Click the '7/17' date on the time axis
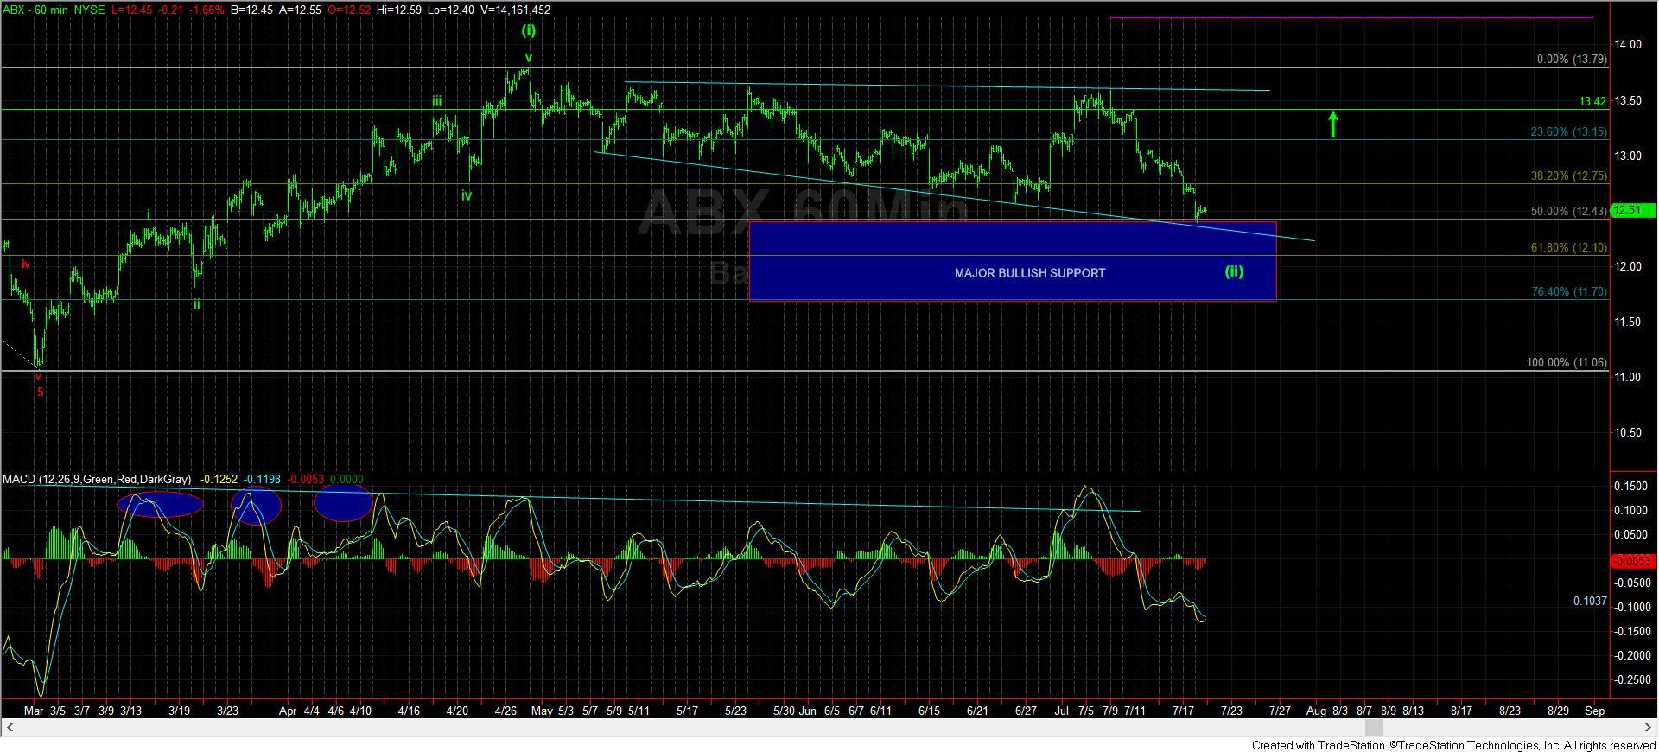Screen dimensions: 1659x752 click(1183, 711)
